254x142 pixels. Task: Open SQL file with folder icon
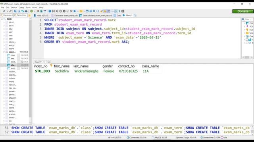coord(81,11)
